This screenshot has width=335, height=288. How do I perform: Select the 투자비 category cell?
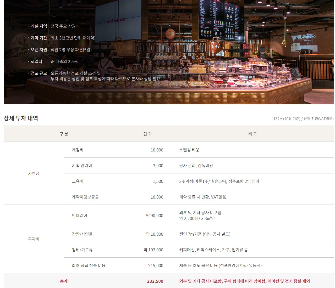tap(34, 239)
